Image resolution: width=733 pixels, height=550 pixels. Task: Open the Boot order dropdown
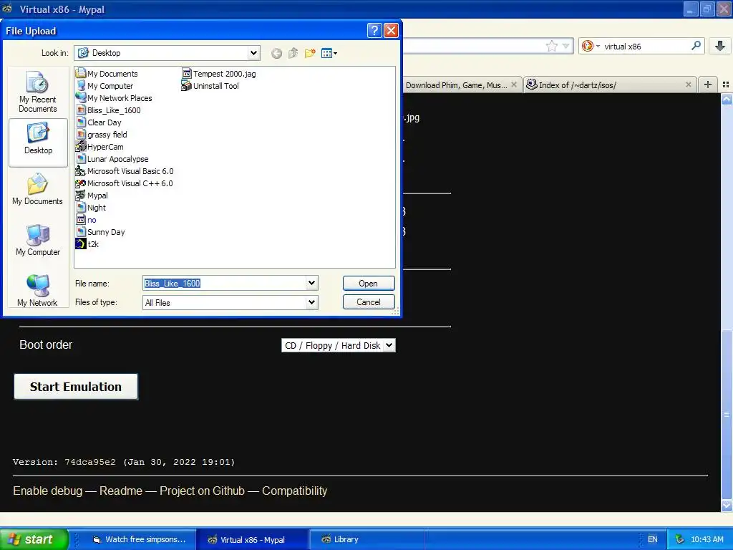coord(339,345)
